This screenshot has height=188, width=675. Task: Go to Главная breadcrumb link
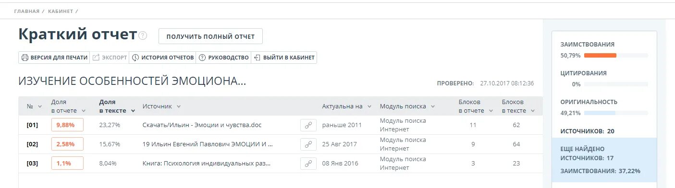pyautogui.click(x=27, y=11)
